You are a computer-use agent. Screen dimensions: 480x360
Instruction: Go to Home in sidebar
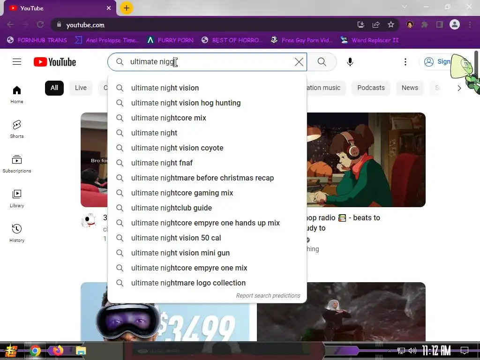(x=17, y=95)
